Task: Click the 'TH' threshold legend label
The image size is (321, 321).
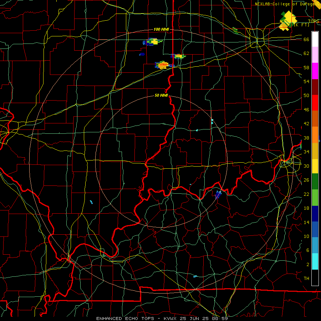Action: click(x=306, y=279)
